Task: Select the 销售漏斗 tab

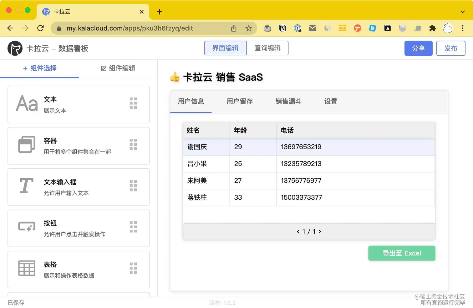Action: (x=288, y=102)
